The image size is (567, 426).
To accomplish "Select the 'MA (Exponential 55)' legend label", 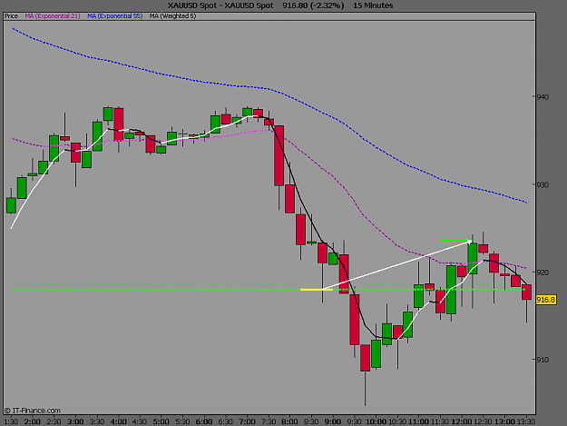I will [x=115, y=16].
